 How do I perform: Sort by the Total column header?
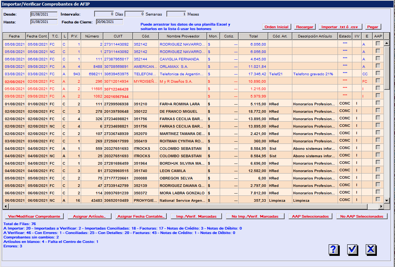pyautogui.click(x=253, y=36)
